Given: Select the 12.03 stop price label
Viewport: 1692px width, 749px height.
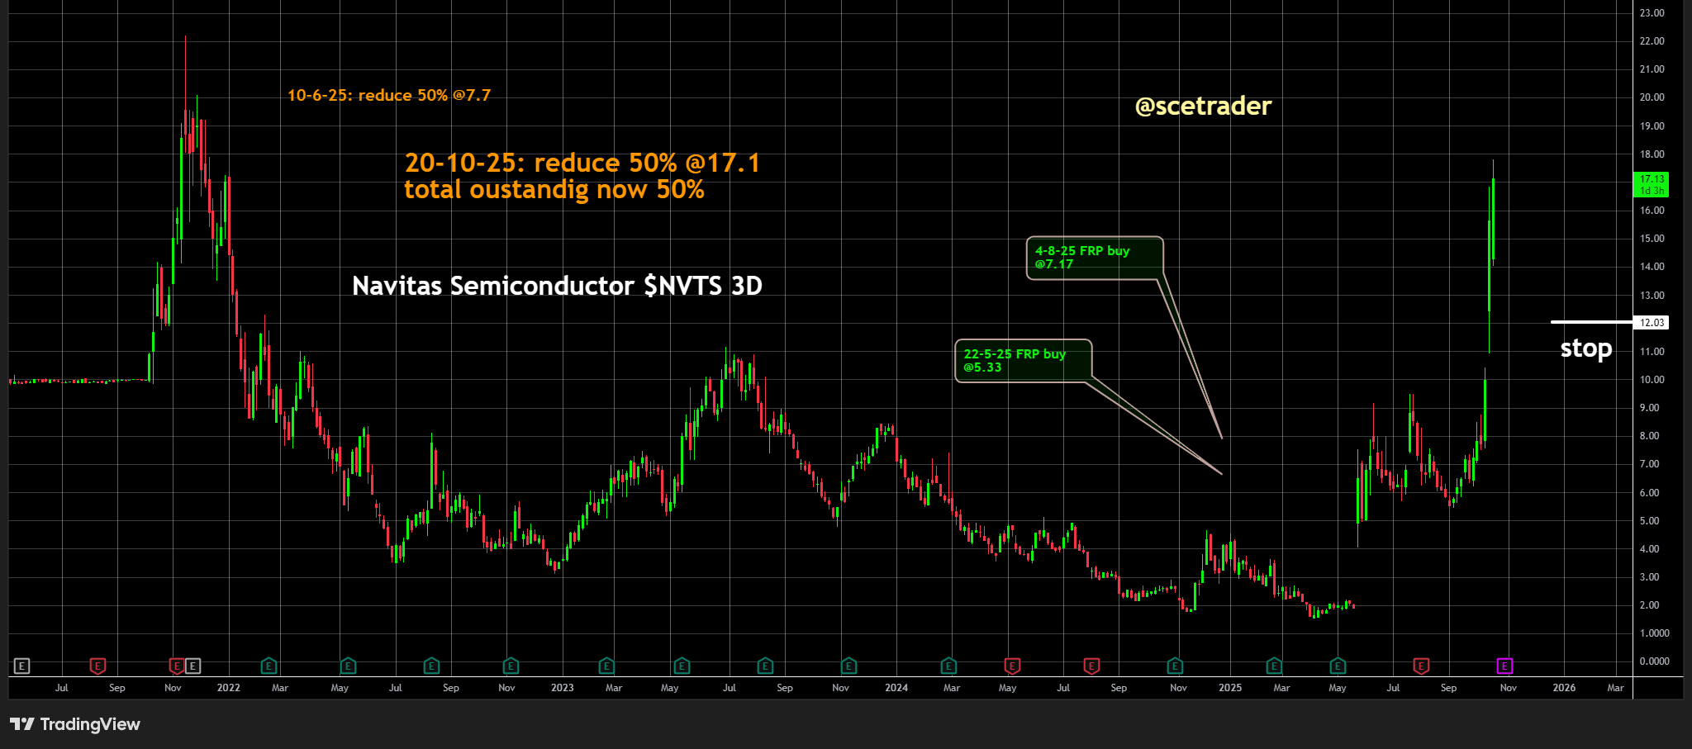Looking at the screenshot, I should 1652,323.
